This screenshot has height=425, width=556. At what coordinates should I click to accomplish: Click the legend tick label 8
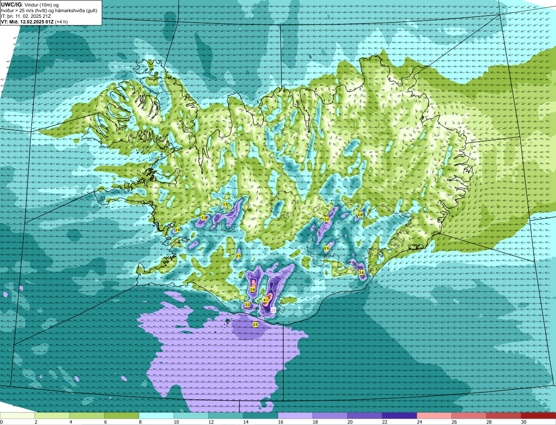(140, 422)
